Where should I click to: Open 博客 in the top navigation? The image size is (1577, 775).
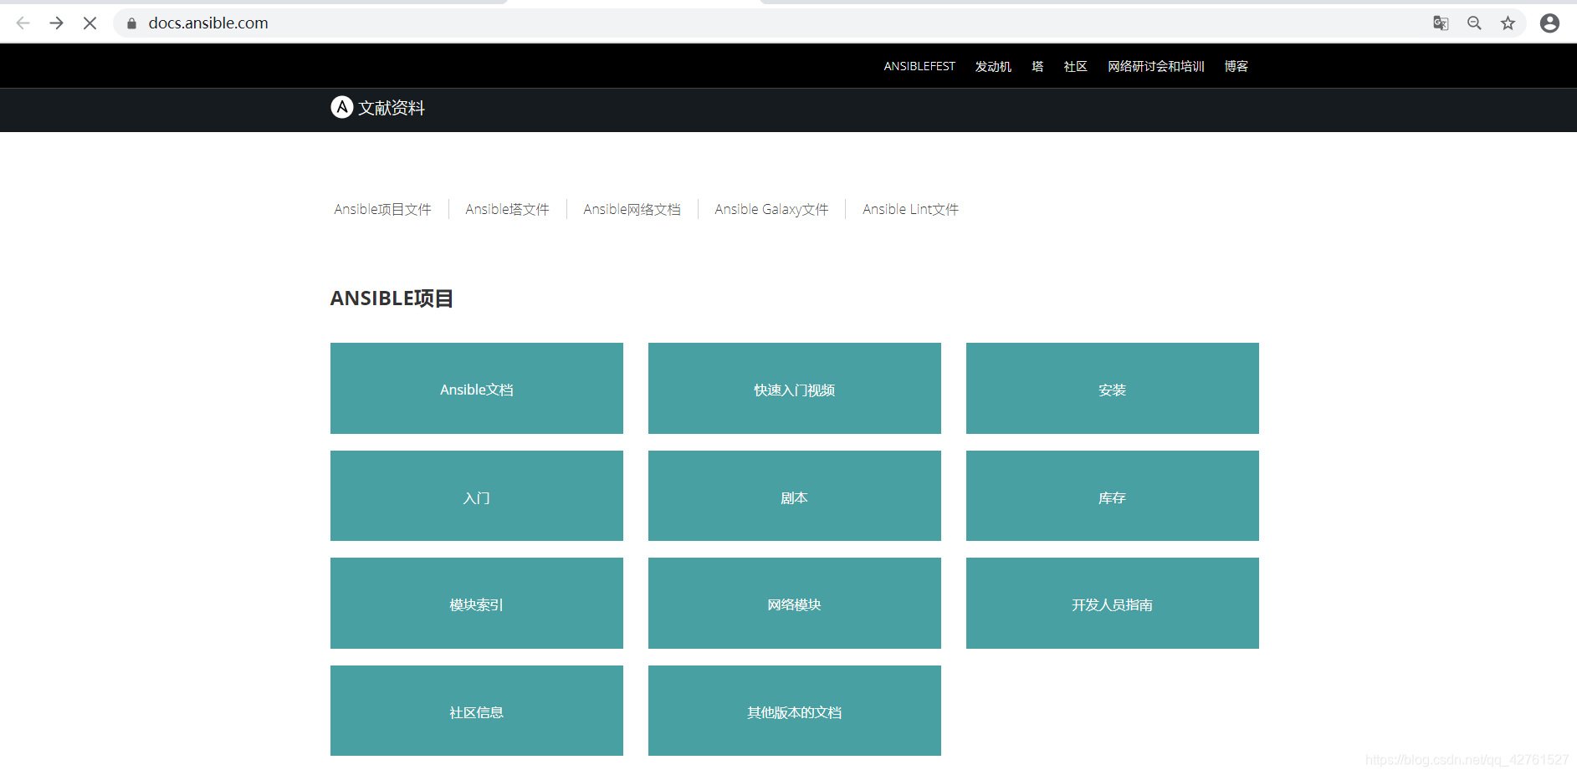point(1236,66)
